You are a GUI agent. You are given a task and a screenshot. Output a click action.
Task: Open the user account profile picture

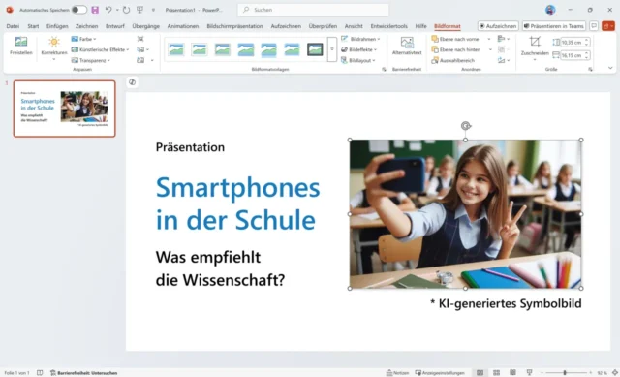550,10
